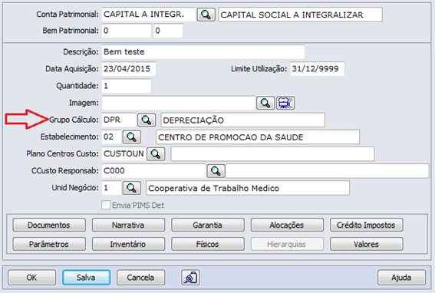This screenshot has width=435, height=293.
Task: Open the Documentos button
Action: click(49, 225)
